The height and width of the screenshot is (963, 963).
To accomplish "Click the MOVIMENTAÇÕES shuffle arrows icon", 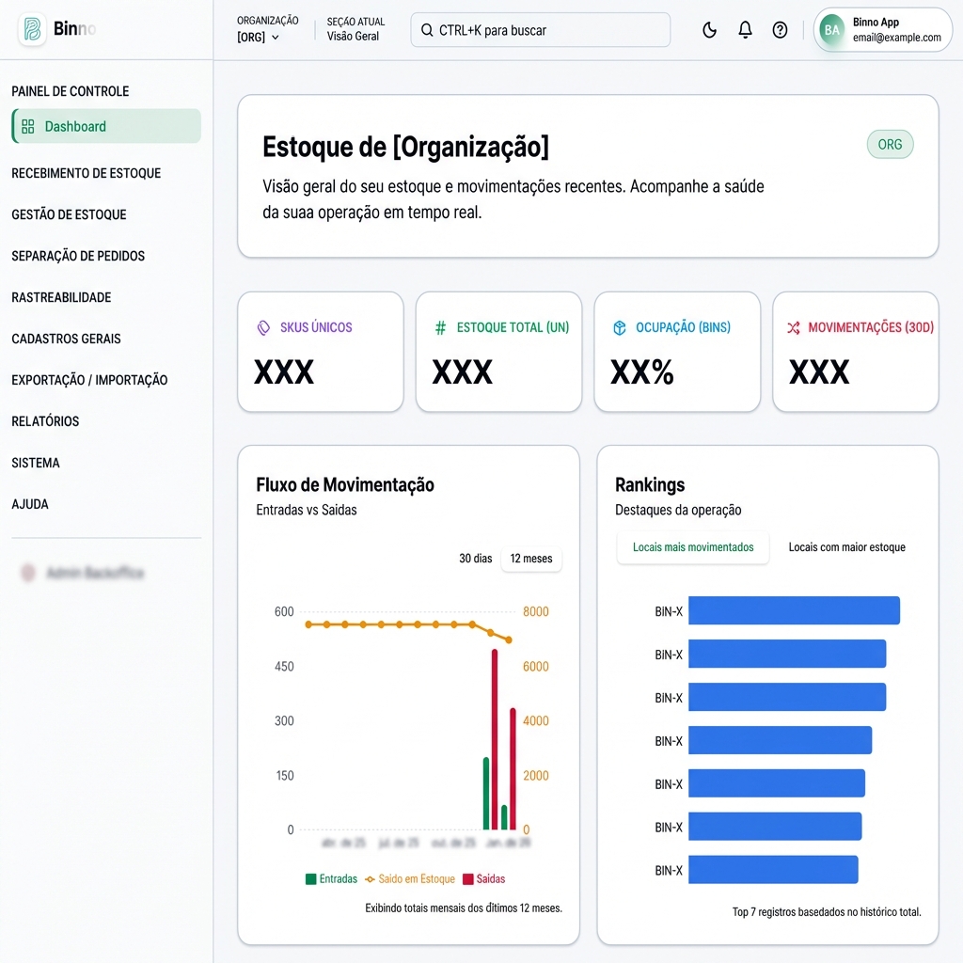I will point(797,327).
